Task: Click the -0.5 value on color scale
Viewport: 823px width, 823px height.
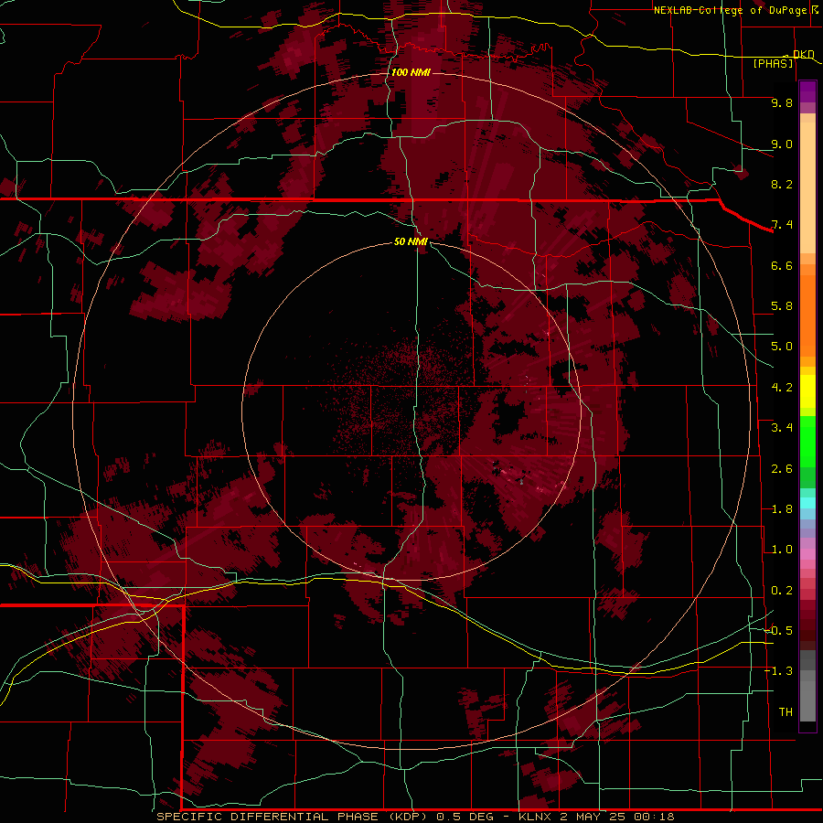Action: 779,631
